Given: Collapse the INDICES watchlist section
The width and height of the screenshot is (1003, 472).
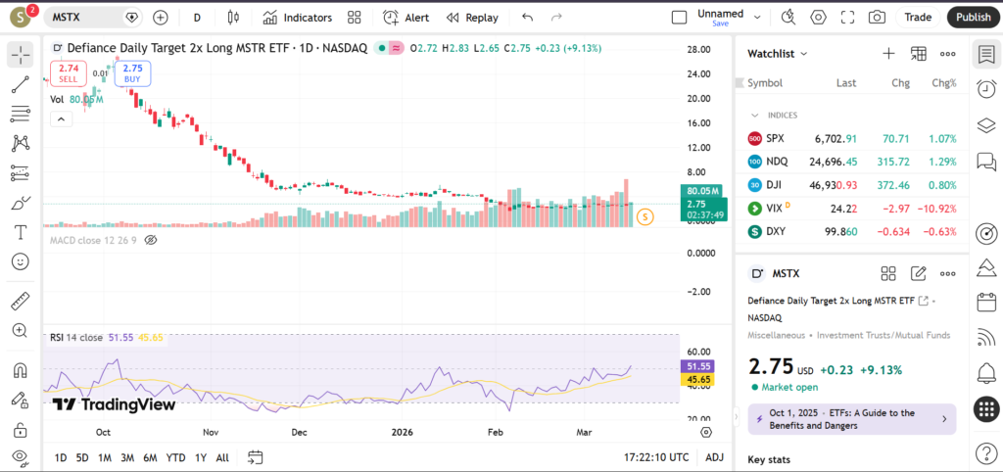Looking at the screenshot, I should coord(753,115).
